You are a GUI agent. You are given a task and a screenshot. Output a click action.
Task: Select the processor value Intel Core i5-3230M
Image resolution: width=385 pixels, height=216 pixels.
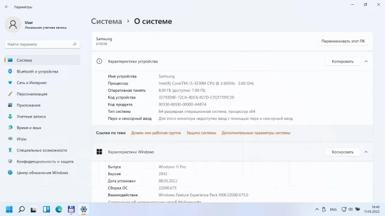coord(206,83)
